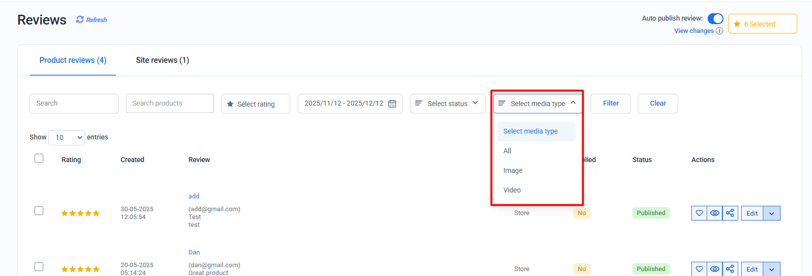Click the star icon in 6 Selected button
812x276 pixels.
point(737,24)
